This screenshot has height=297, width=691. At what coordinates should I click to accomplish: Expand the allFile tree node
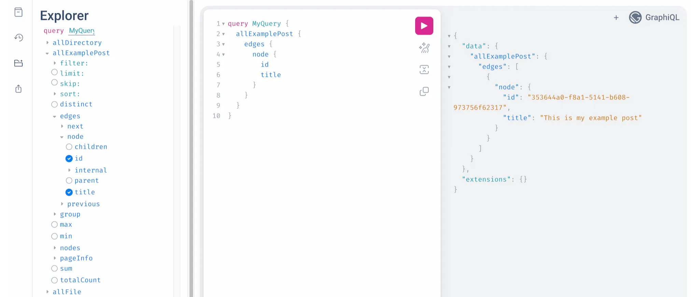[47, 292]
